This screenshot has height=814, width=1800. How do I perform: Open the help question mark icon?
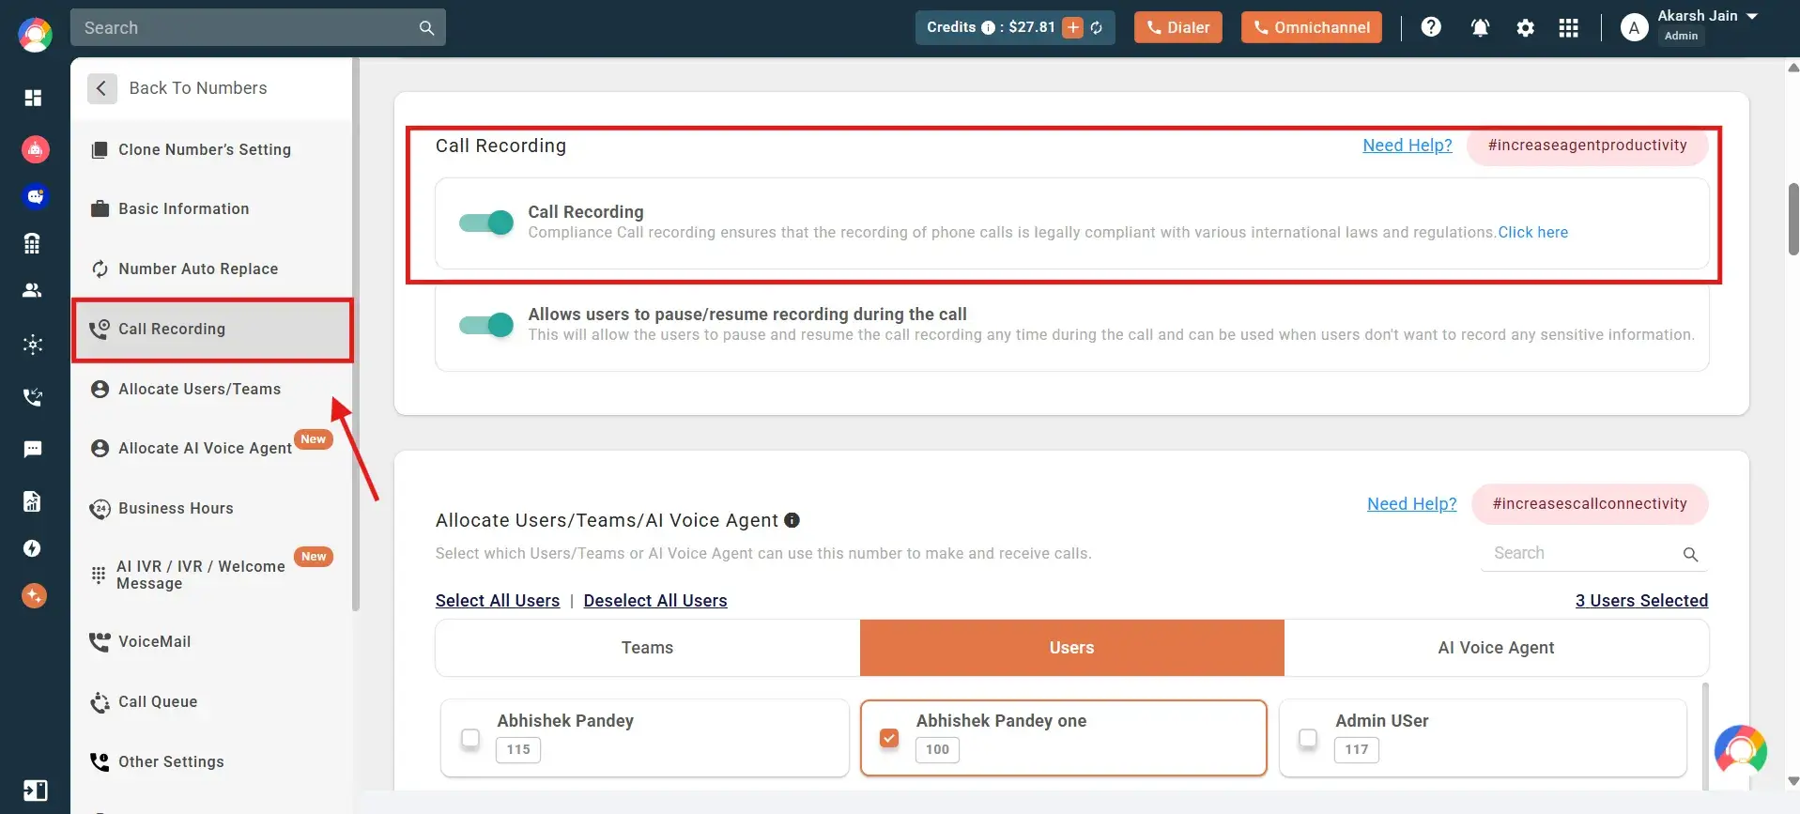(x=1431, y=27)
